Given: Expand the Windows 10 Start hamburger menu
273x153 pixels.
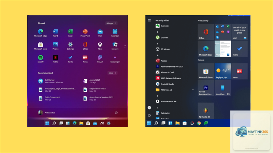Looking at the screenshot, I should pos(149,20).
